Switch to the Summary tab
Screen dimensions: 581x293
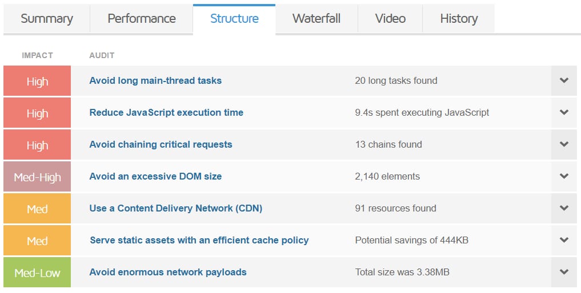coord(47,19)
